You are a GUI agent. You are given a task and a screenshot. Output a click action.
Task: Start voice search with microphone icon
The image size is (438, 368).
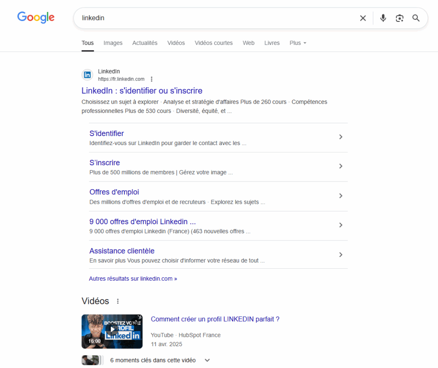[x=383, y=18]
